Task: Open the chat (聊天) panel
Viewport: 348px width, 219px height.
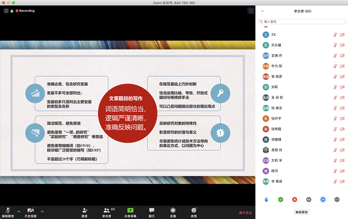Action: tap(152, 212)
